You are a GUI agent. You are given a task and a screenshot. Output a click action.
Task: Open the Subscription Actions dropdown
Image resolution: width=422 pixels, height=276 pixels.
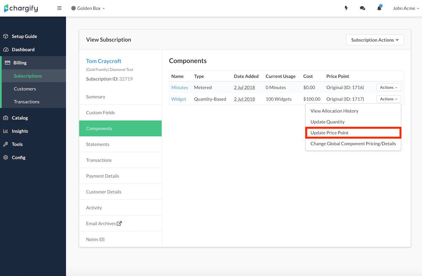tap(375, 40)
